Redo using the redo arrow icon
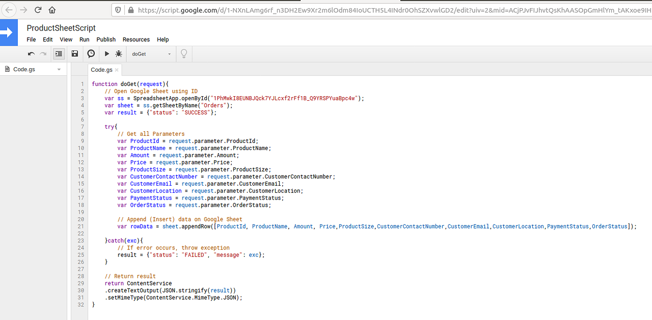 (x=43, y=53)
